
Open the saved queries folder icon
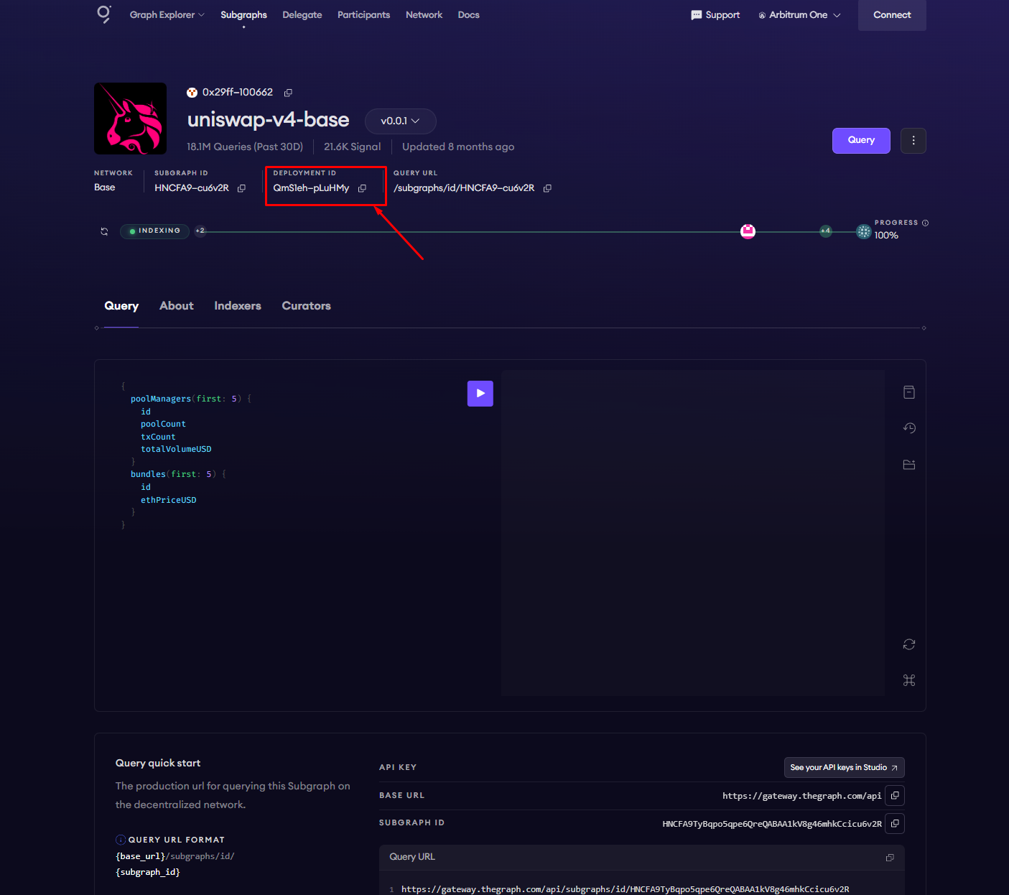[x=909, y=465]
